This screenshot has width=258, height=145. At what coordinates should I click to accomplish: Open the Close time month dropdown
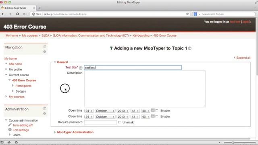(x=105, y=117)
